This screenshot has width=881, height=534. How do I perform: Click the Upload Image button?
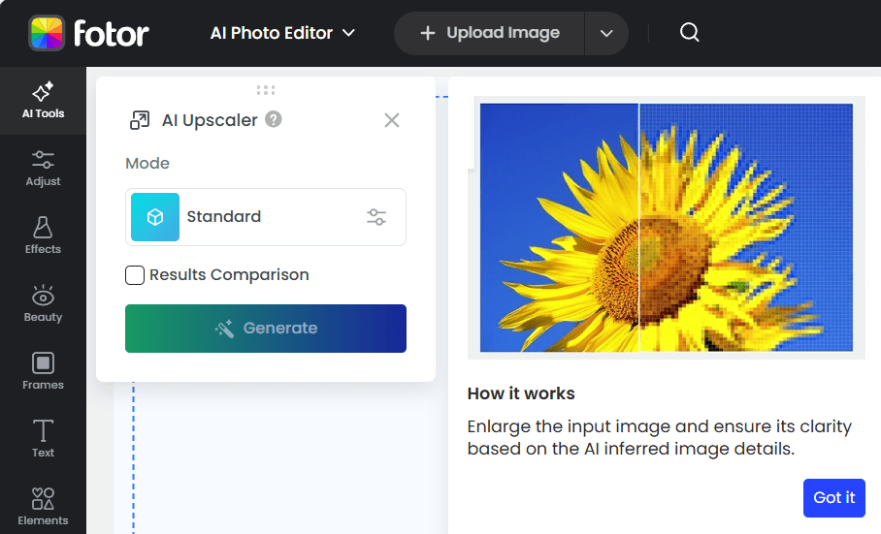[x=489, y=33]
